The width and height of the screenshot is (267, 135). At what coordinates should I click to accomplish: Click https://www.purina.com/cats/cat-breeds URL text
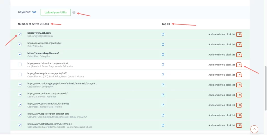pyautogui.click(x=48, y=103)
